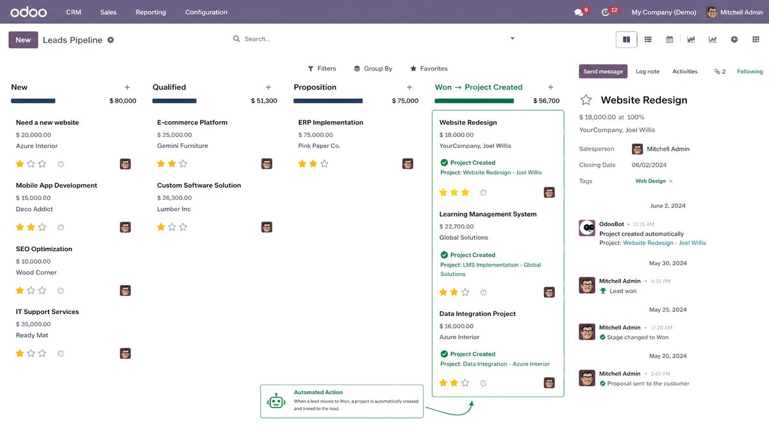The image size is (769, 439).
Task: Open the Closing Date field 06/02/2024
Action: click(x=649, y=165)
